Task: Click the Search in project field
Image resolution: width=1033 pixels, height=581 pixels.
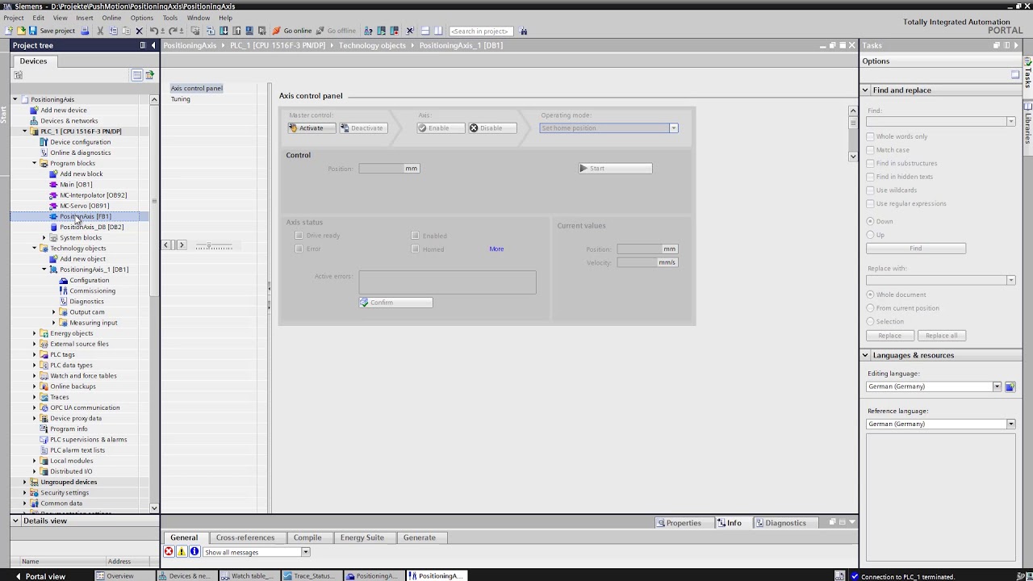Action: pos(480,31)
